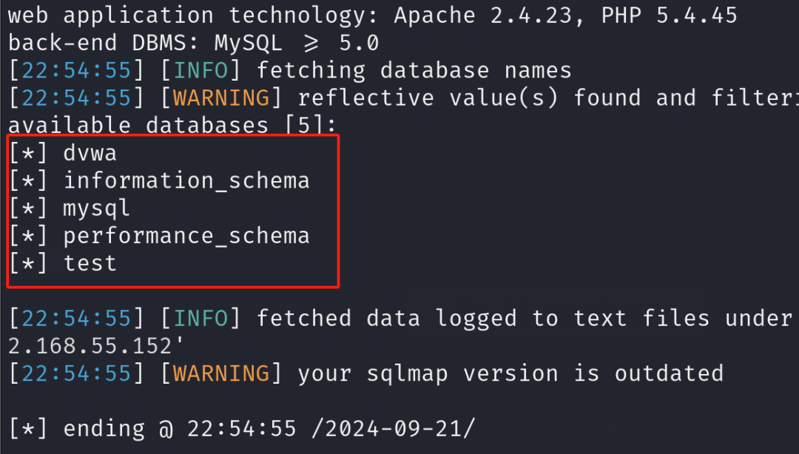799x454 pixels.
Task: Click INFO tag on fetched data logged line
Action: coord(207,318)
